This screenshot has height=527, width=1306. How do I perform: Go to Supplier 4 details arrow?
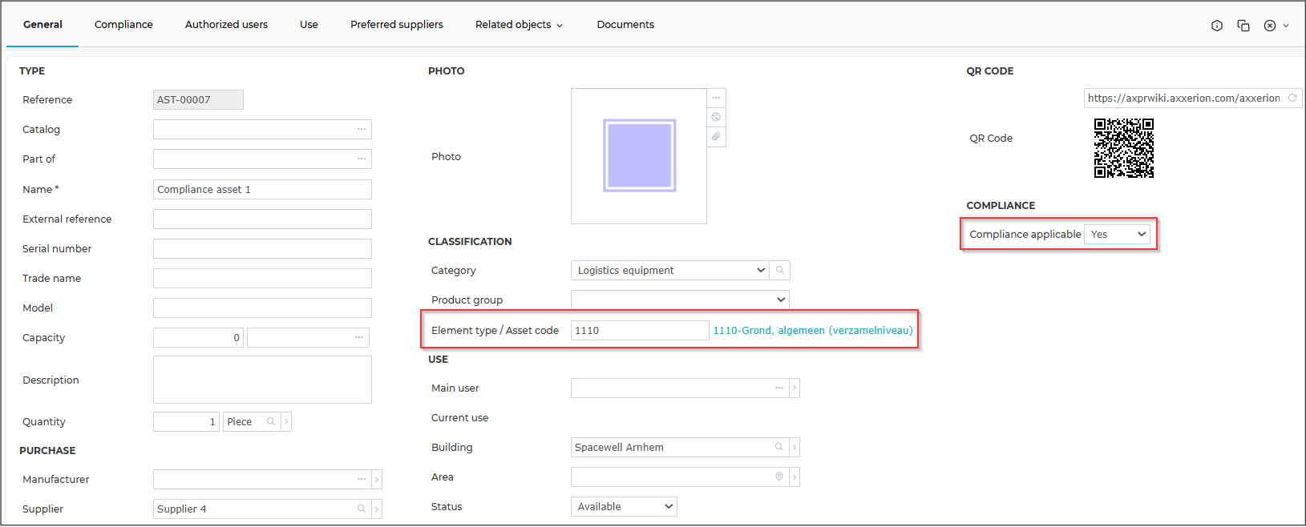(x=377, y=509)
